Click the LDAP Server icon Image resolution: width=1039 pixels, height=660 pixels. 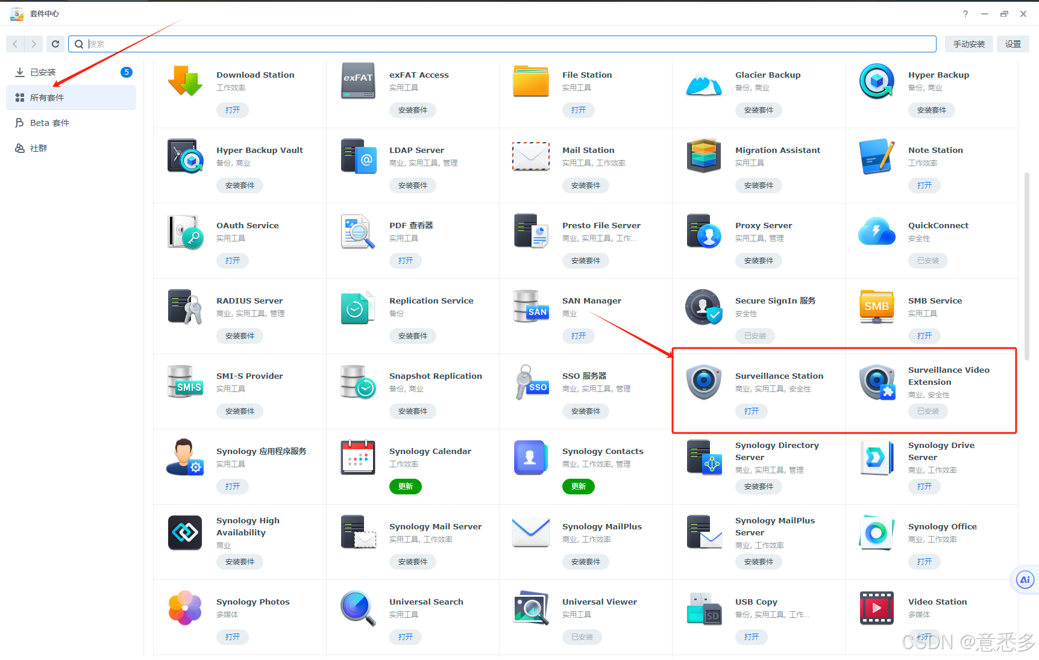(358, 156)
